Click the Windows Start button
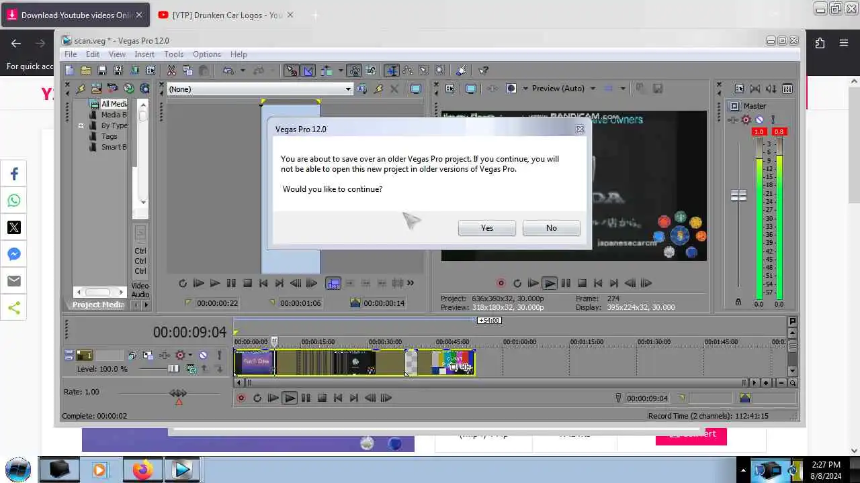The height and width of the screenshot is (483, 860). pyautogui.click(x=18, y=469)
